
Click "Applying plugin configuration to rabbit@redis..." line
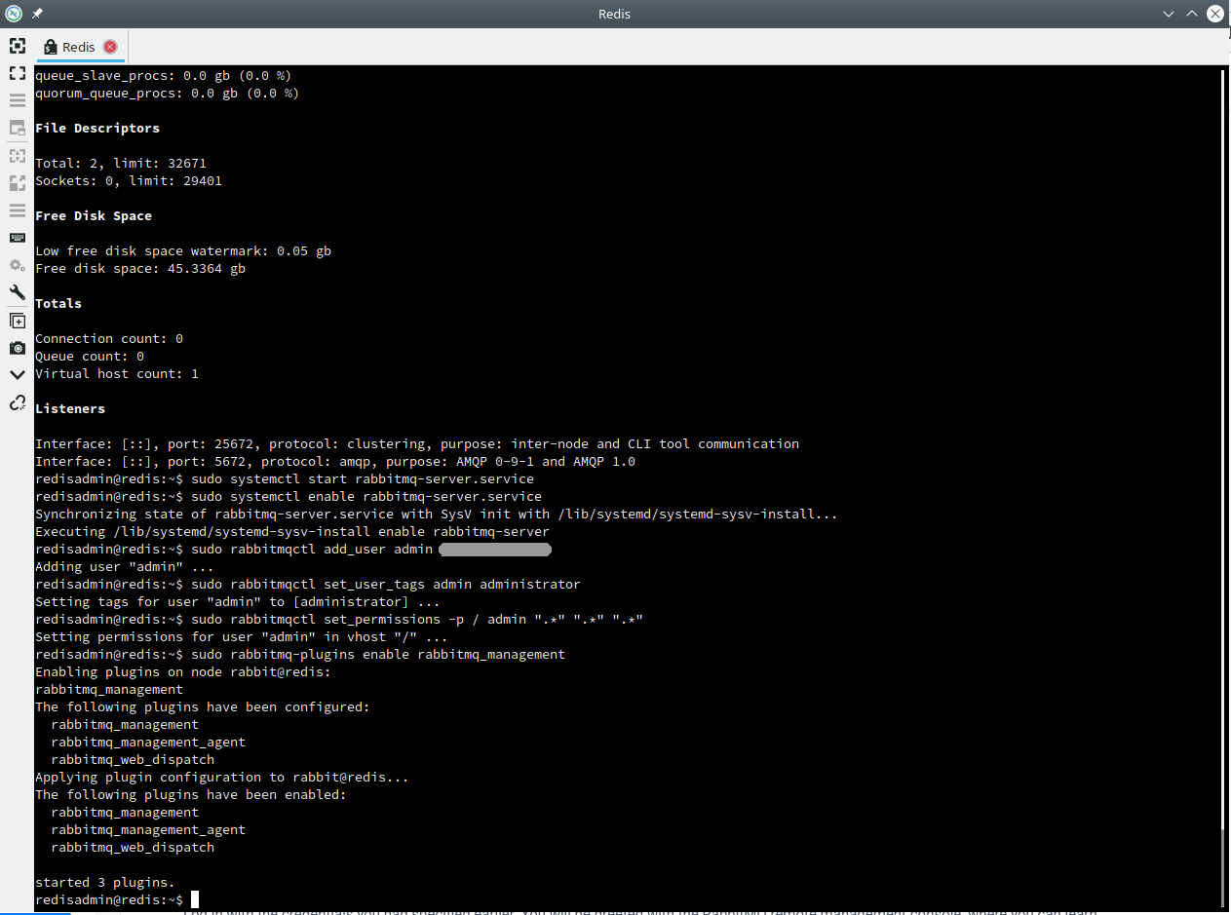coord(222,778)
